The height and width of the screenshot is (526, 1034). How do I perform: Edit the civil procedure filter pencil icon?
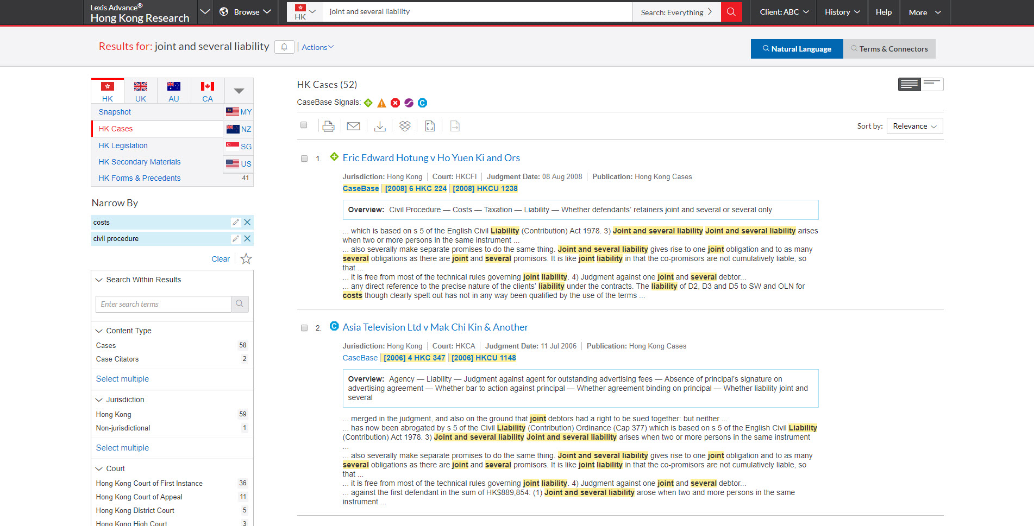235,238
